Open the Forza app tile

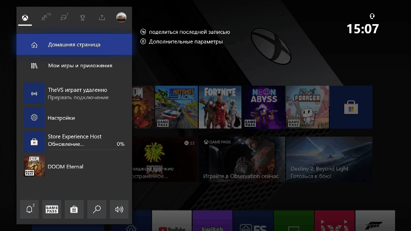point(375,221)
